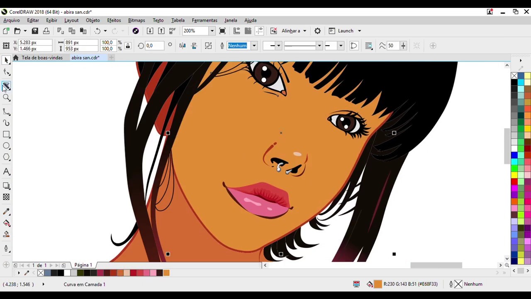Toggle the lock ratio padlock

(x=128, y=46)
